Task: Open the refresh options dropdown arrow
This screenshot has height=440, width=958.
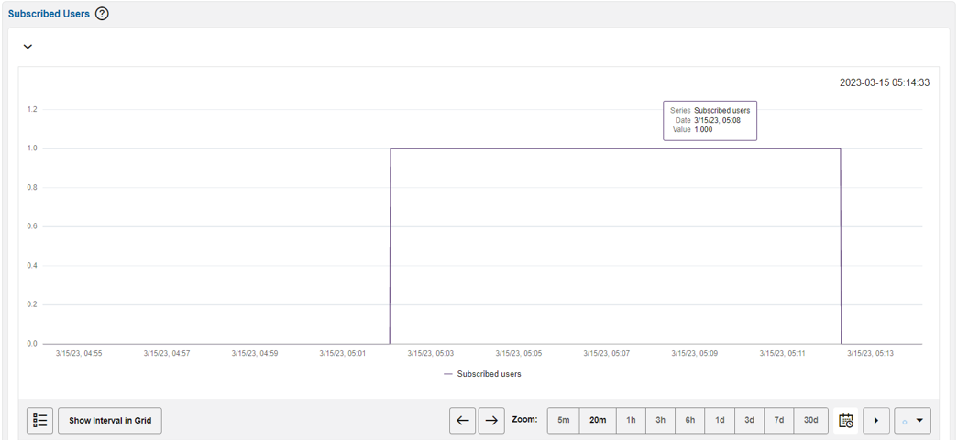Action: click(x=919, y=421)
